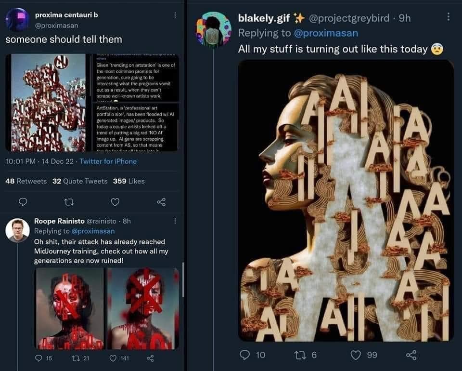Share proxima centauri b's main tweet
Viewport: 462px width, 371px height.
[x=161, y=201]
